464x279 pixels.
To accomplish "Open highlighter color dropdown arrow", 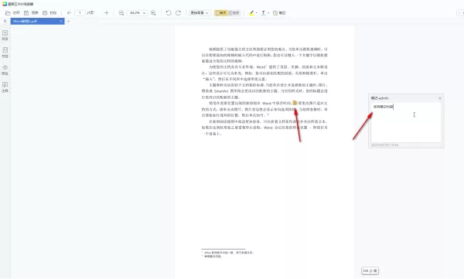I will point(257,13).
